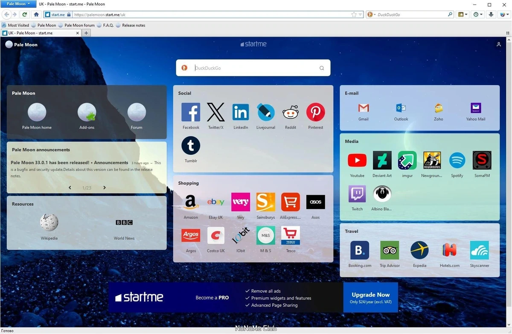Open the Reddit bookmark icon
The width and height of the screenshot is (512, 334).
click(x=291, y=112)
